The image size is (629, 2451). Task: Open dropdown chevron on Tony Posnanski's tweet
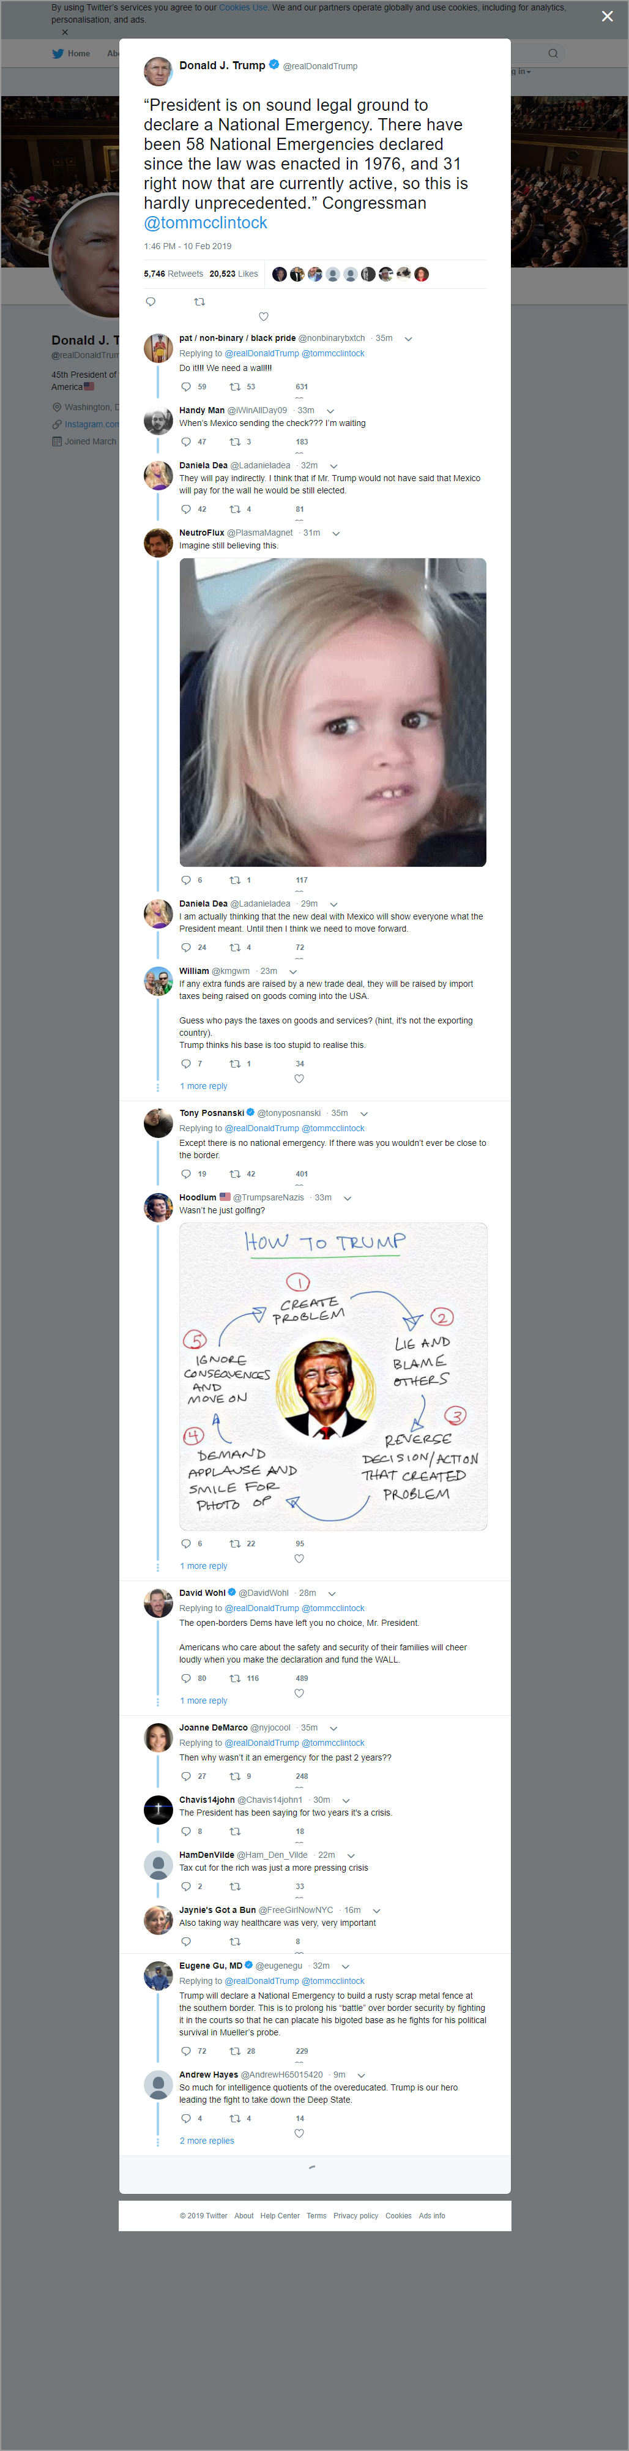363,1112
